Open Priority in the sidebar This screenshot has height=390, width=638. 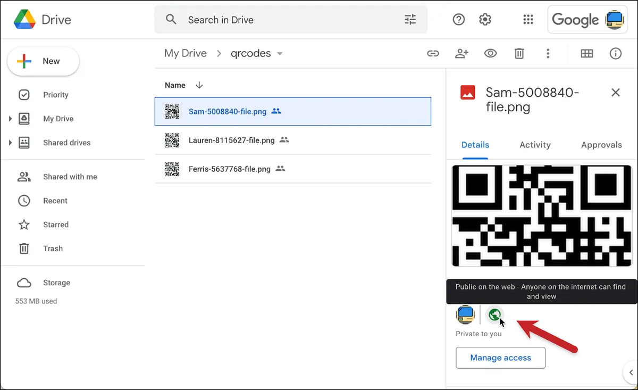point(56,95)
